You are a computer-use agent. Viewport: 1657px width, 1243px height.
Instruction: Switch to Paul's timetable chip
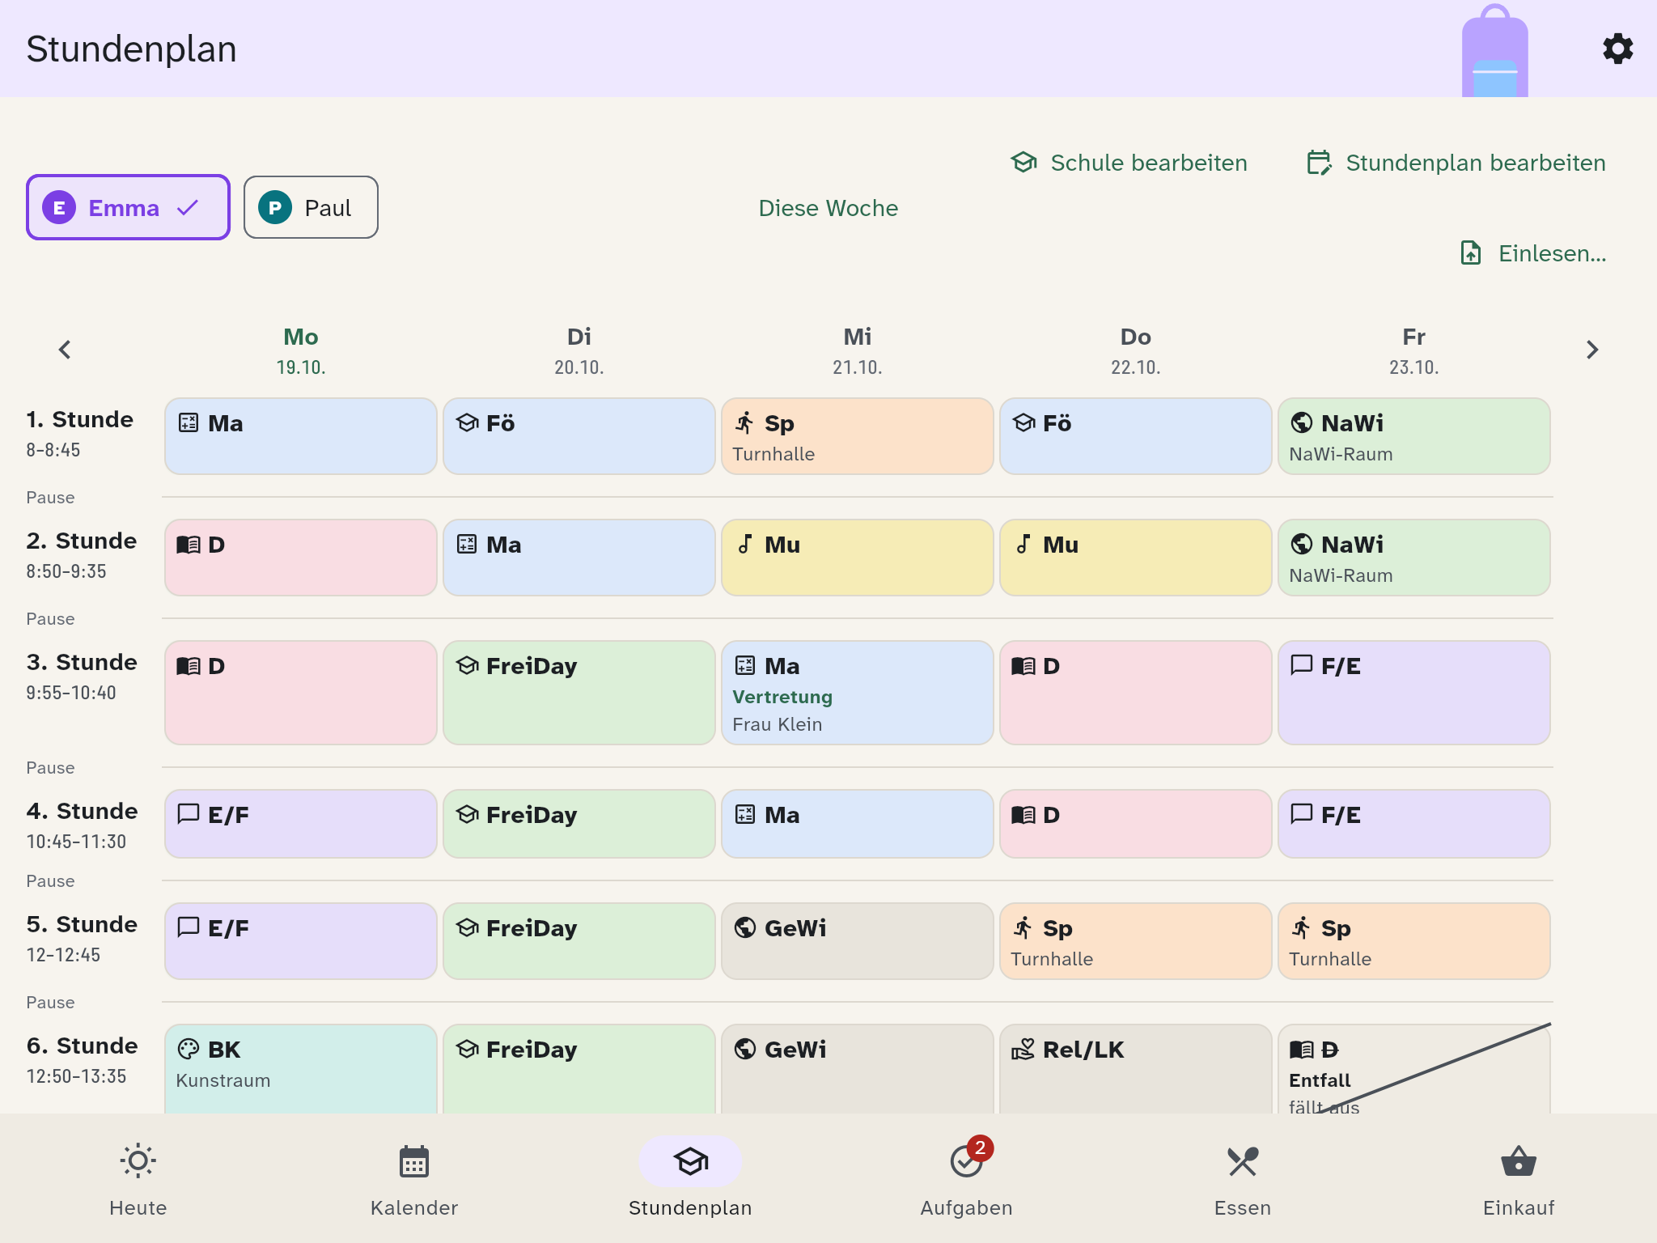coord(311,207)
